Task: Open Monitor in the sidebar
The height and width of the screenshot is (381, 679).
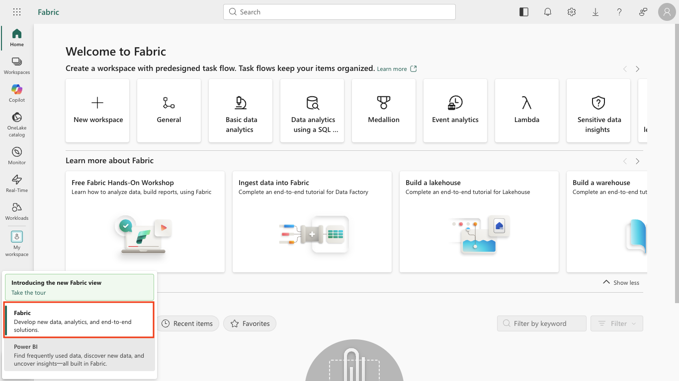Action: coord(17,156)
